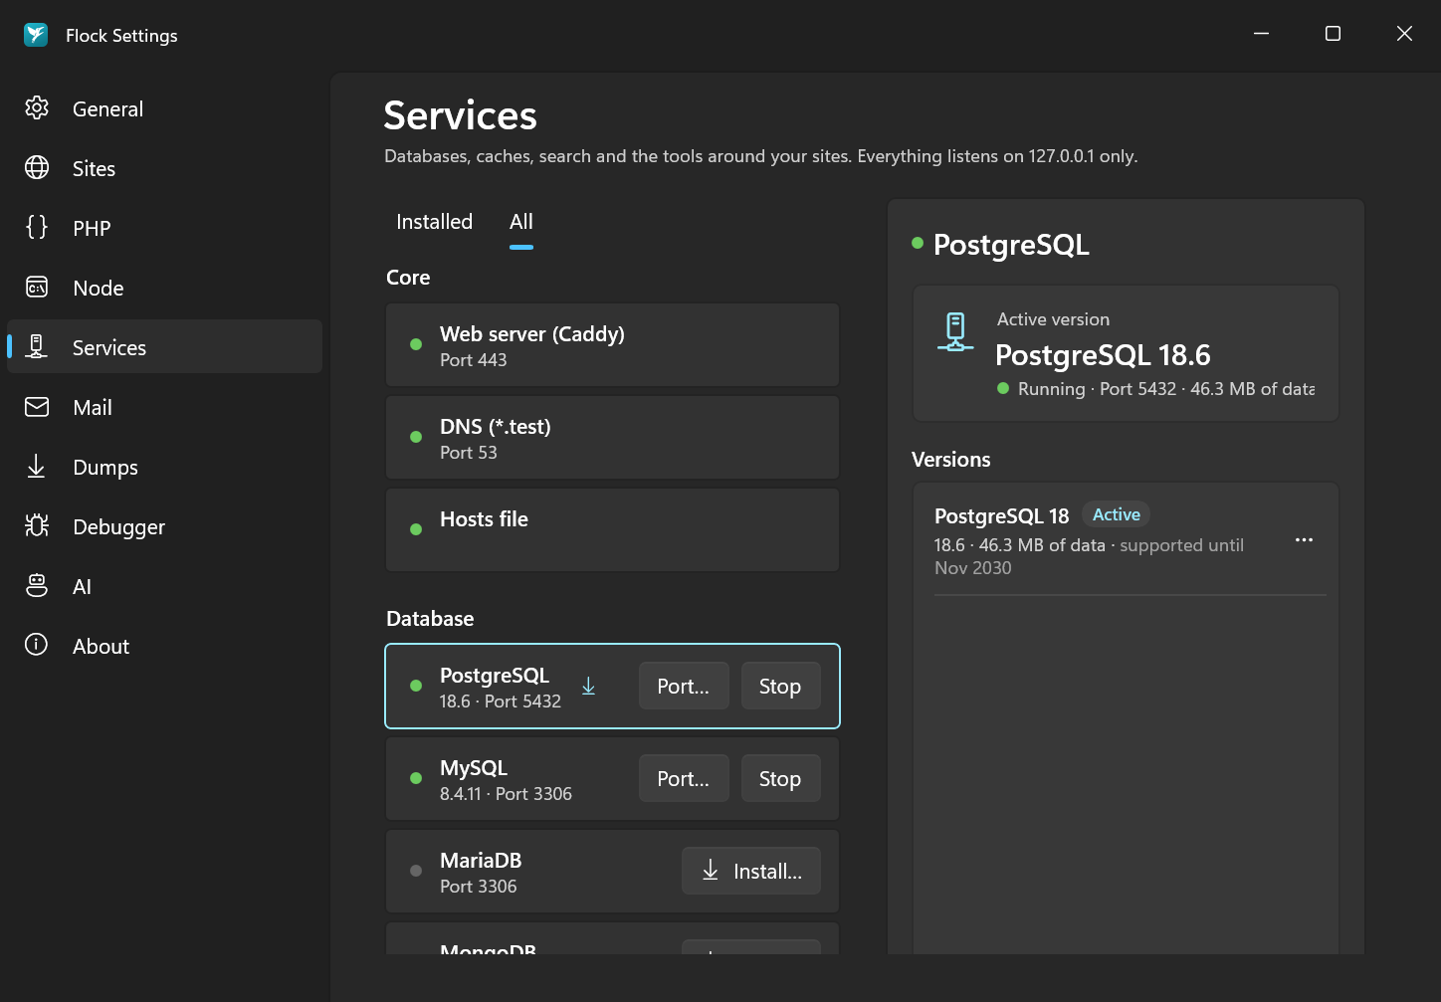This screenshot has width=1441, height=1002.
Task: Navigate to the Node section
Action: (x=164, y=288)
